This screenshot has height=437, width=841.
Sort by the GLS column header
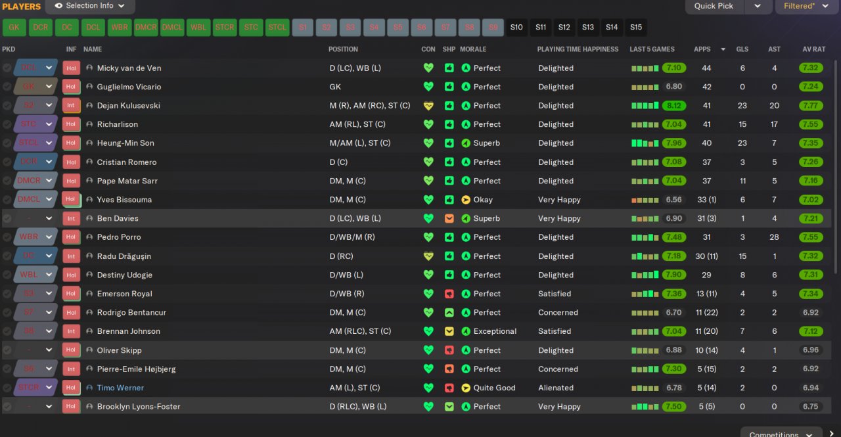(x=742, y=49)
